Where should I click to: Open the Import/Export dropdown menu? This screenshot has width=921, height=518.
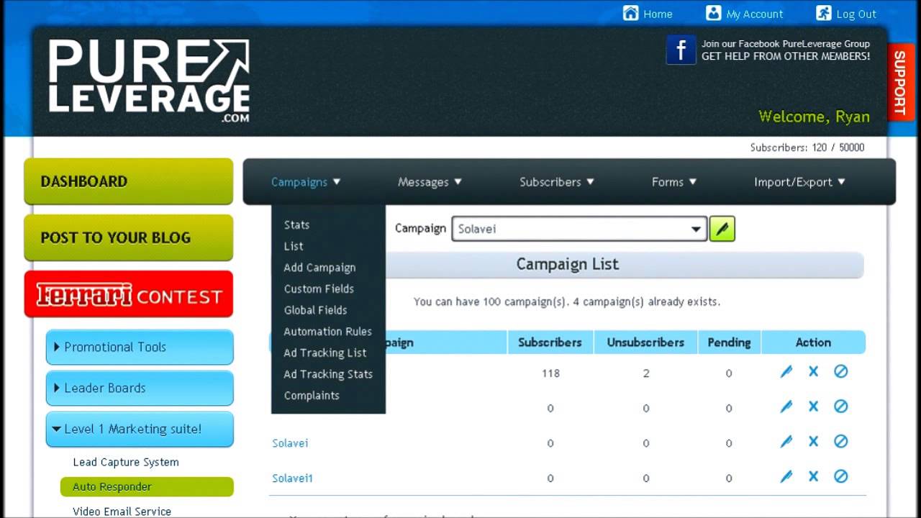799,182
